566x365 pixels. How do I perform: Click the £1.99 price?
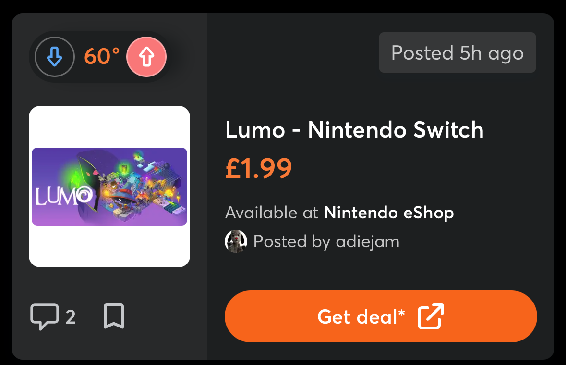pos(258,168)
